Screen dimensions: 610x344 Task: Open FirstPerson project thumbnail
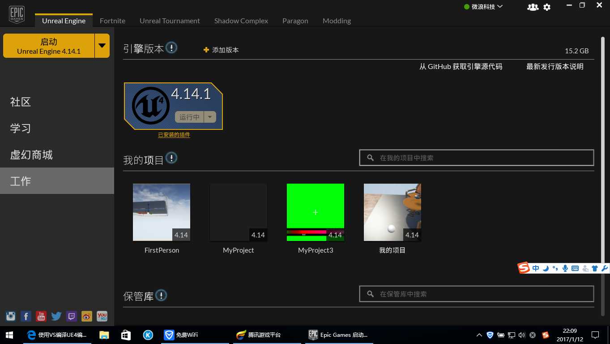coord(162,212)
